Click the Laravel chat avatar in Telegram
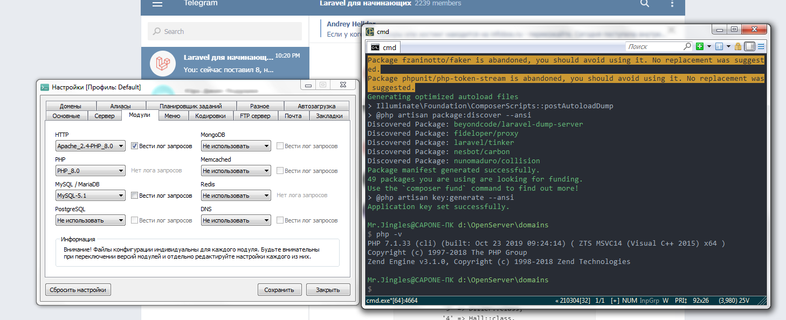 (x=163, y=63)
